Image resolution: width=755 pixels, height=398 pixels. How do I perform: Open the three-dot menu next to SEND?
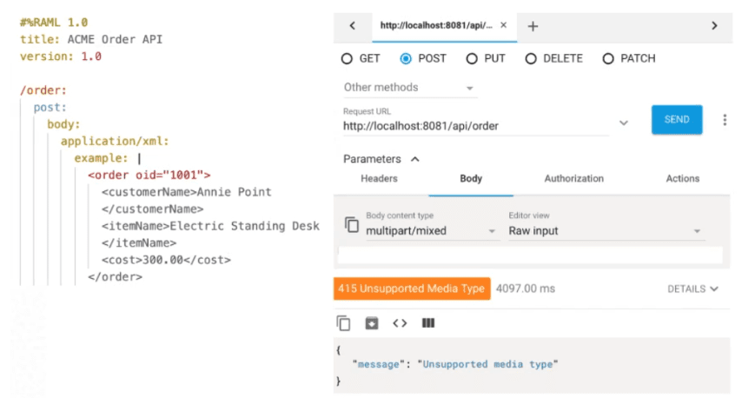[725, 120]
